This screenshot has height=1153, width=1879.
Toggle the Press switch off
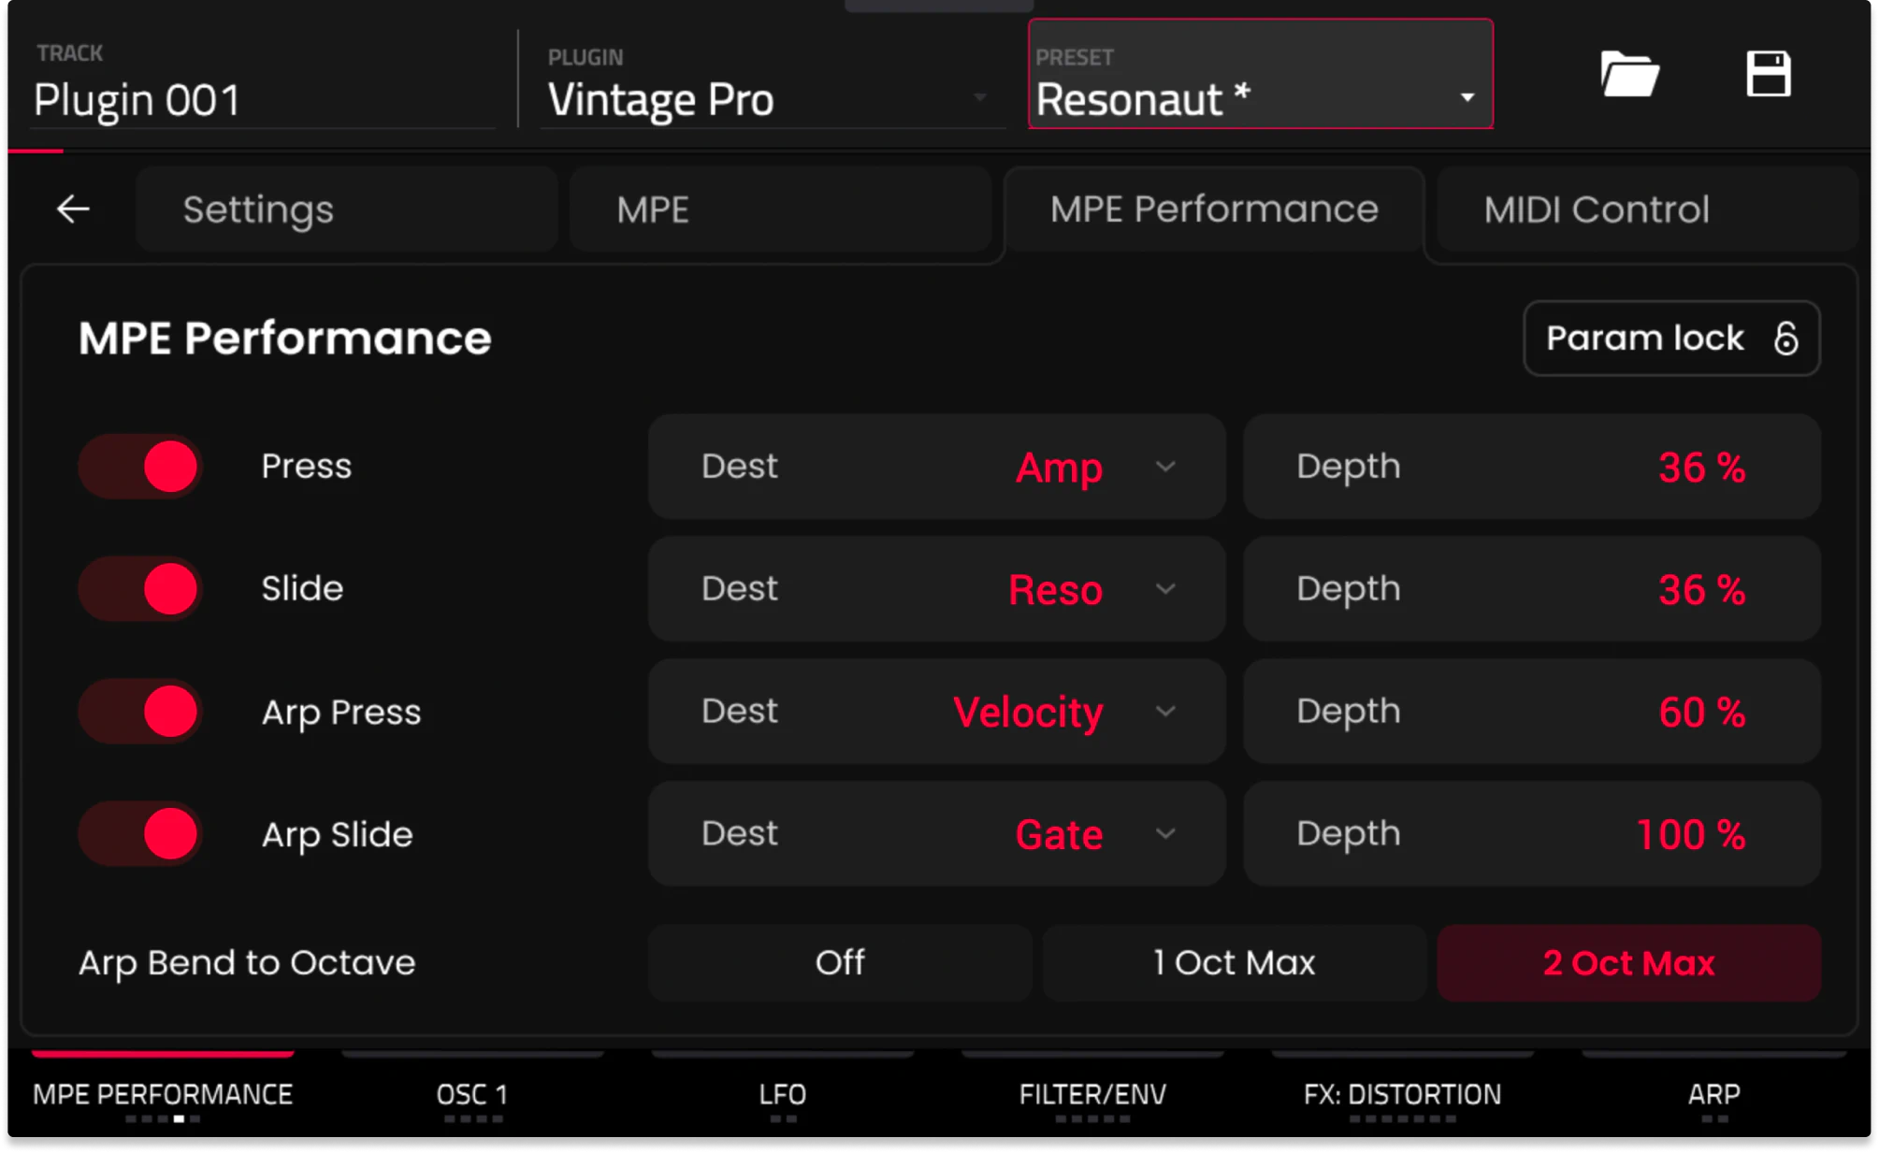pyautogui.click(x=140, y=467)
